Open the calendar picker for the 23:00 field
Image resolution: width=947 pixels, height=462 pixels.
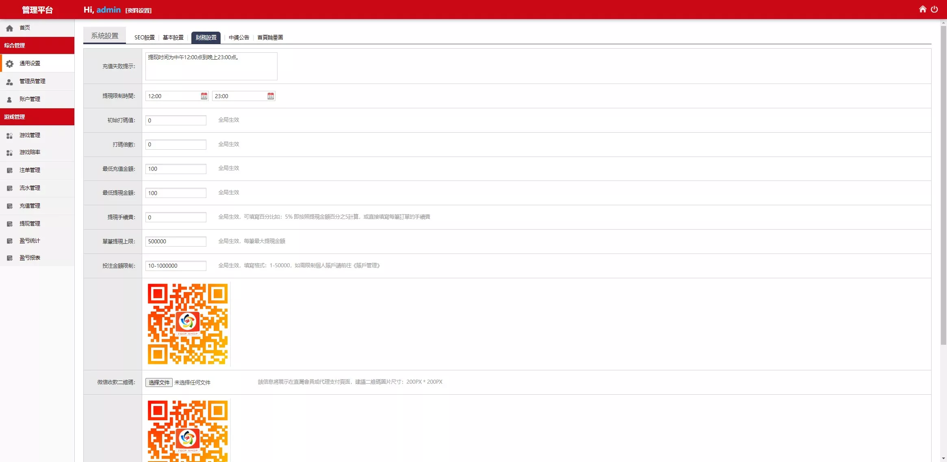[271, 96]
